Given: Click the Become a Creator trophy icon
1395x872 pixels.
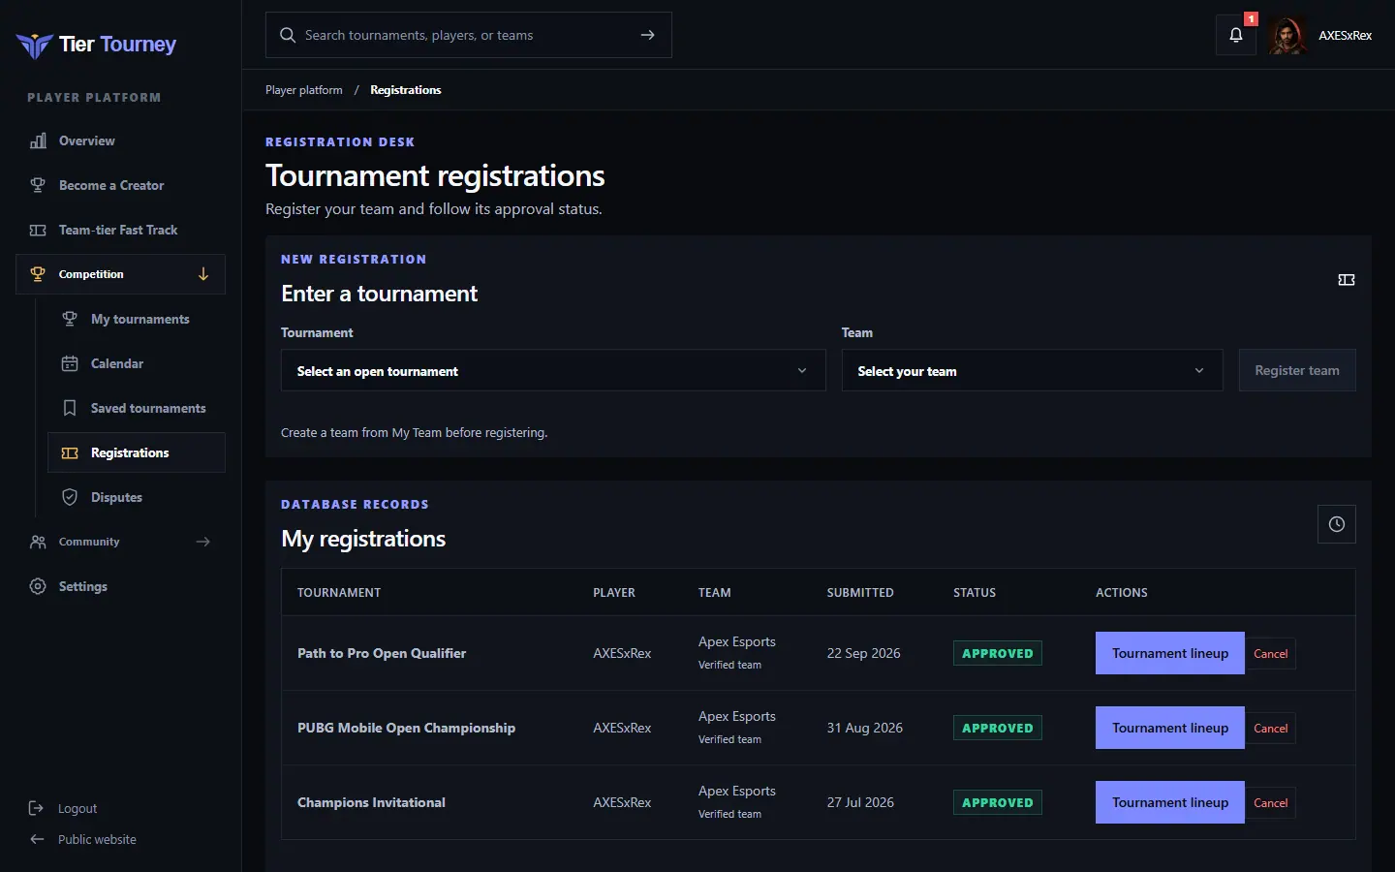Looking at the screenshot, I should pos(38,185).
